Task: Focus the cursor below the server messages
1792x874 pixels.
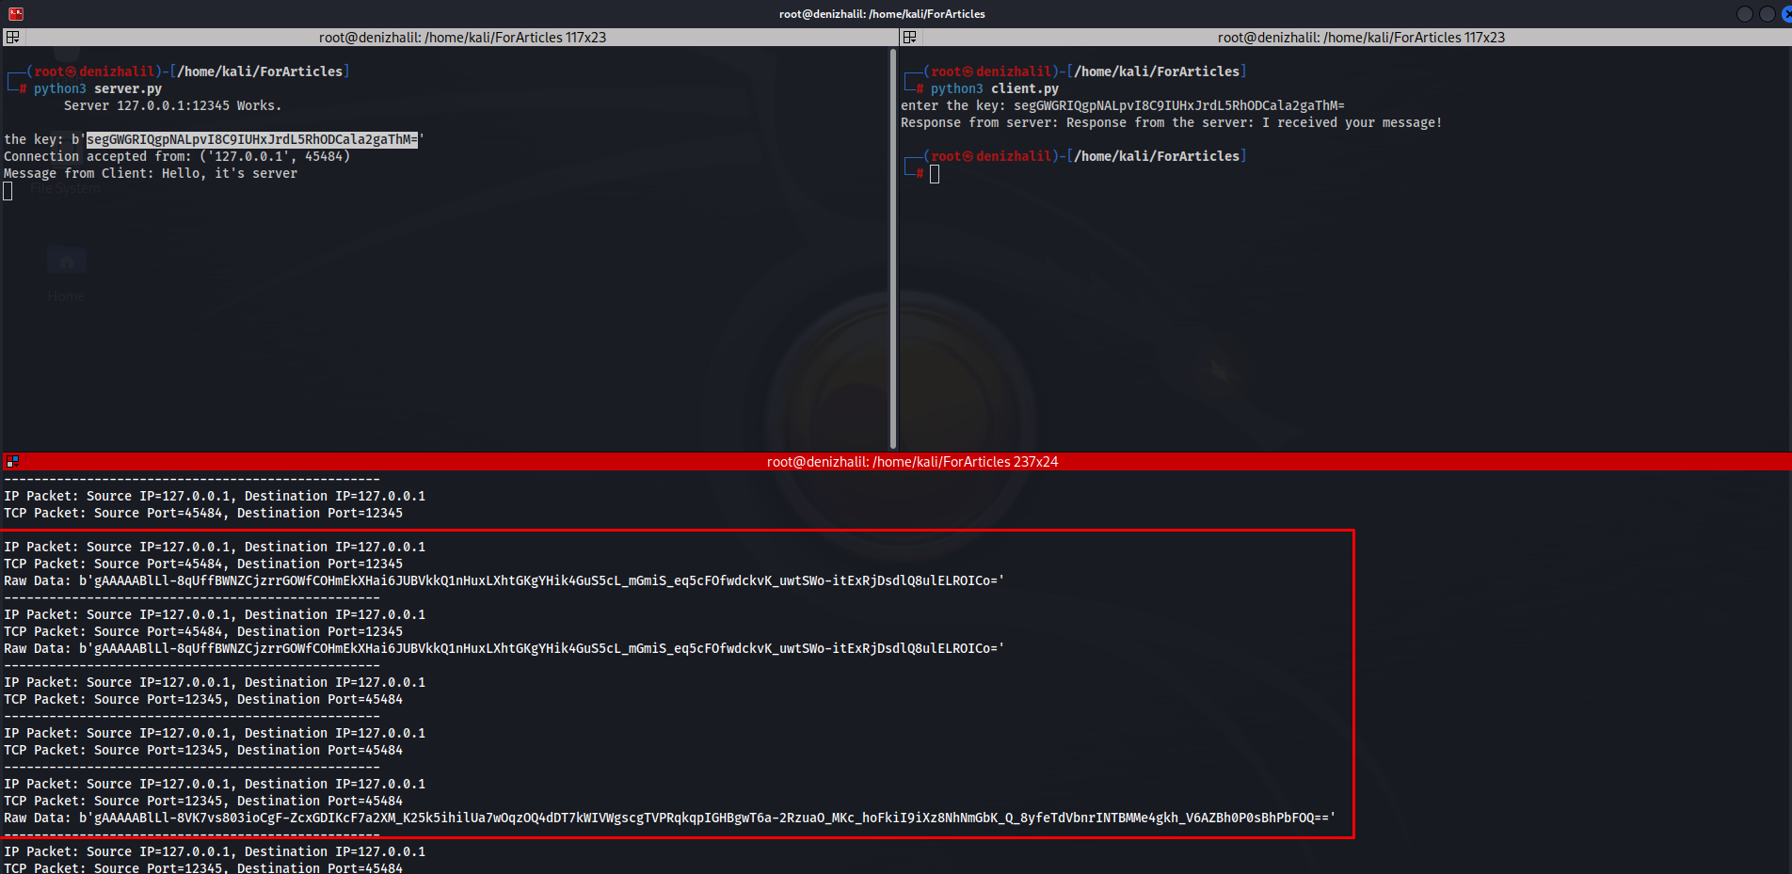Action: point(8,191)
